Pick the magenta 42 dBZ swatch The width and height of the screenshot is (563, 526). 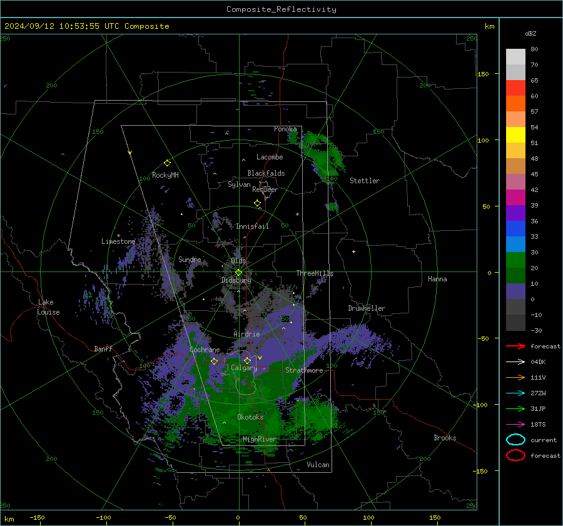point(515,197)
